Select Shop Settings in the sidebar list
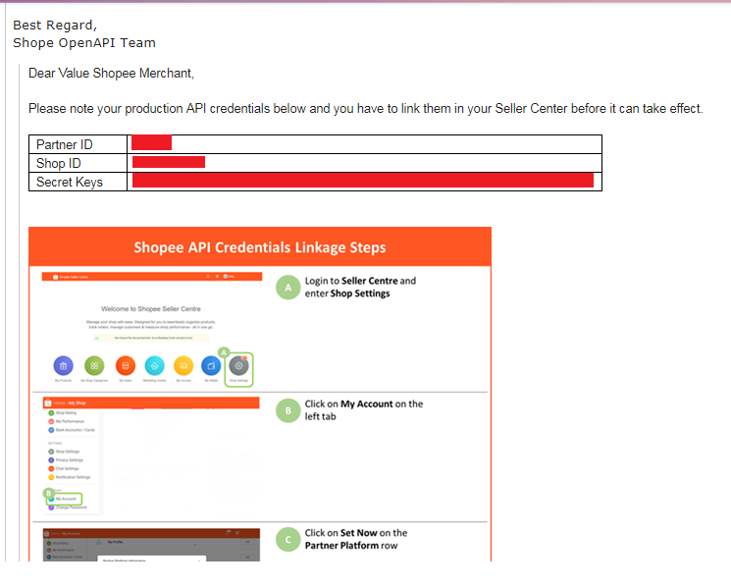The height and width of the screenshot is (587, 731). click(x=69, y=452)
